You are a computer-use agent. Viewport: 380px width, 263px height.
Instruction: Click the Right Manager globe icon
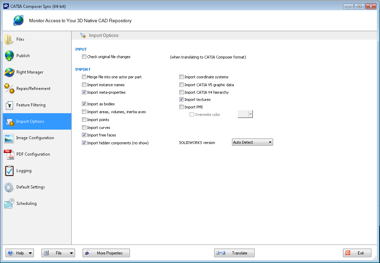pyautogui.click(x=9, y=72)
